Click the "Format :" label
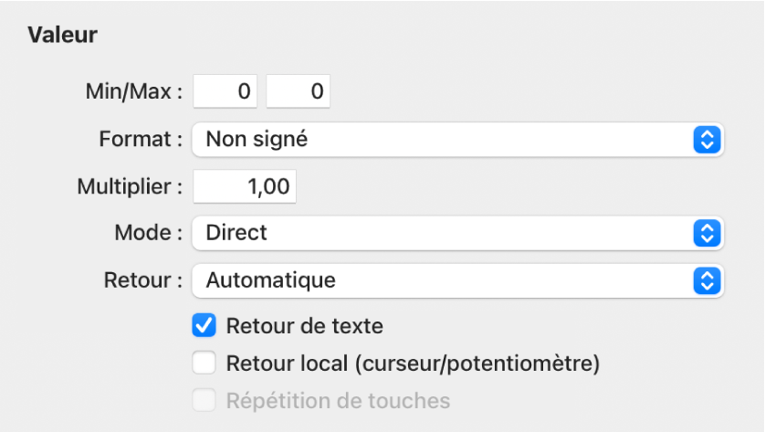The height and width of the screenshot is (432, 765). point(141,140)
